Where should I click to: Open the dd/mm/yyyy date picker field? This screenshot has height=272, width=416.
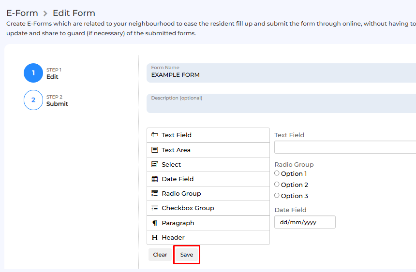(x=305, y=222)
